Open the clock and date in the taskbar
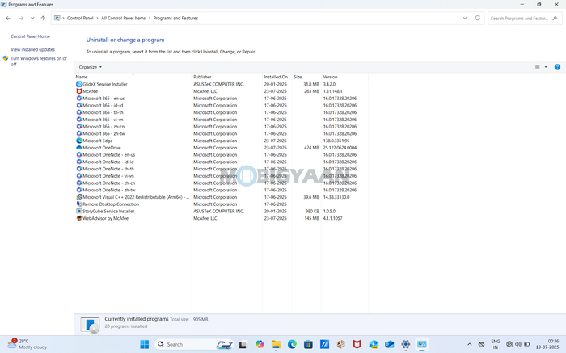 547,344
